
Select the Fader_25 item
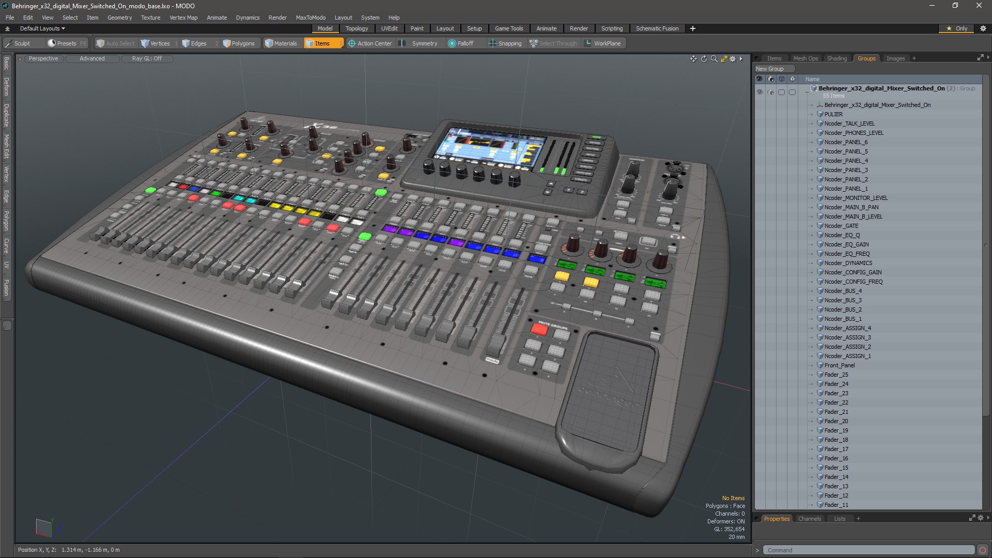[x=836, y=375]
